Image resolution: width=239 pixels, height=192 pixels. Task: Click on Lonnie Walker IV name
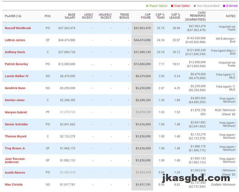17,76
